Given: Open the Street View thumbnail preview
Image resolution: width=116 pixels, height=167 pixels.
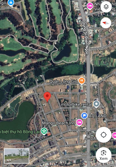Looking at the screenshot, I should pos(17,156).
